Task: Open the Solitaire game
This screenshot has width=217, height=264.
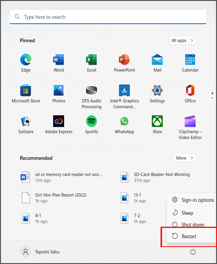Action: (26, 125)
